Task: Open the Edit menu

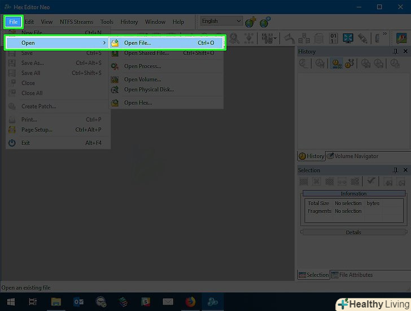Action: point(29,22)
